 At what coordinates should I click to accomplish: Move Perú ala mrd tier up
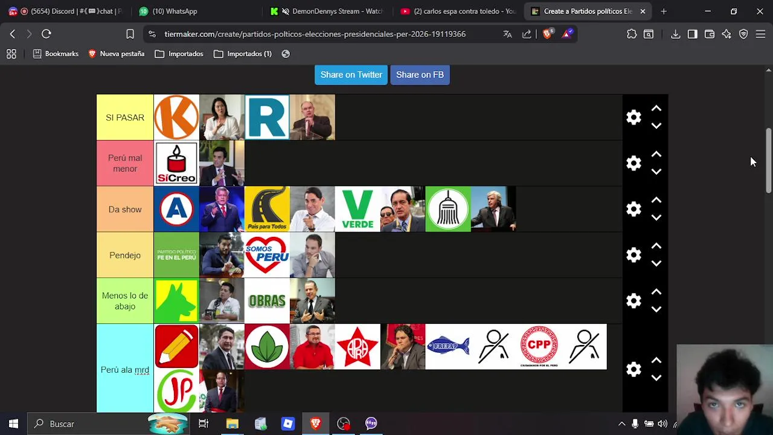(x=656, y=361)
